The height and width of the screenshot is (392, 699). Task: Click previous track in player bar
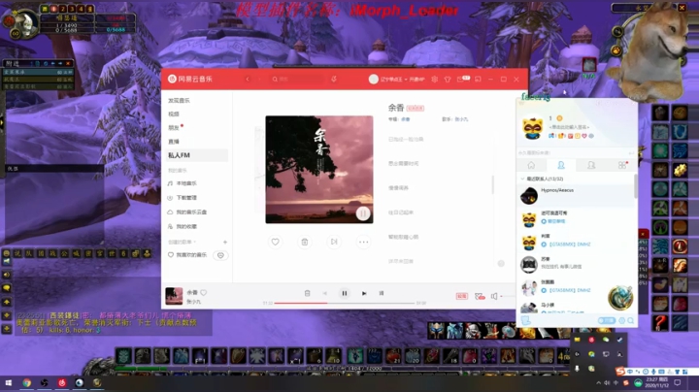pyautogui.click(x=325, y=293)
